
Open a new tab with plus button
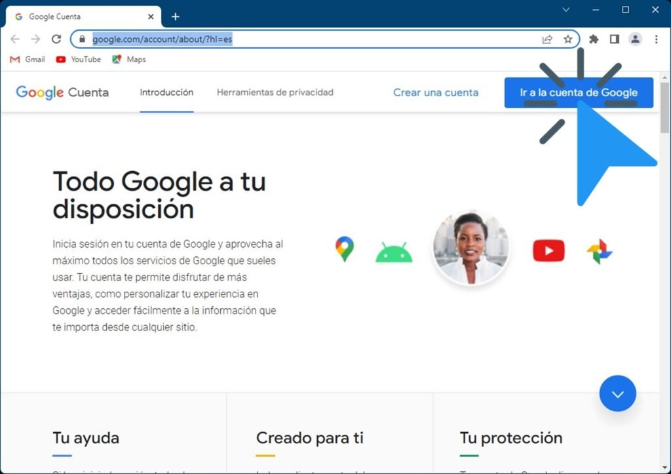pyautogui.click(x=176, y=16)
